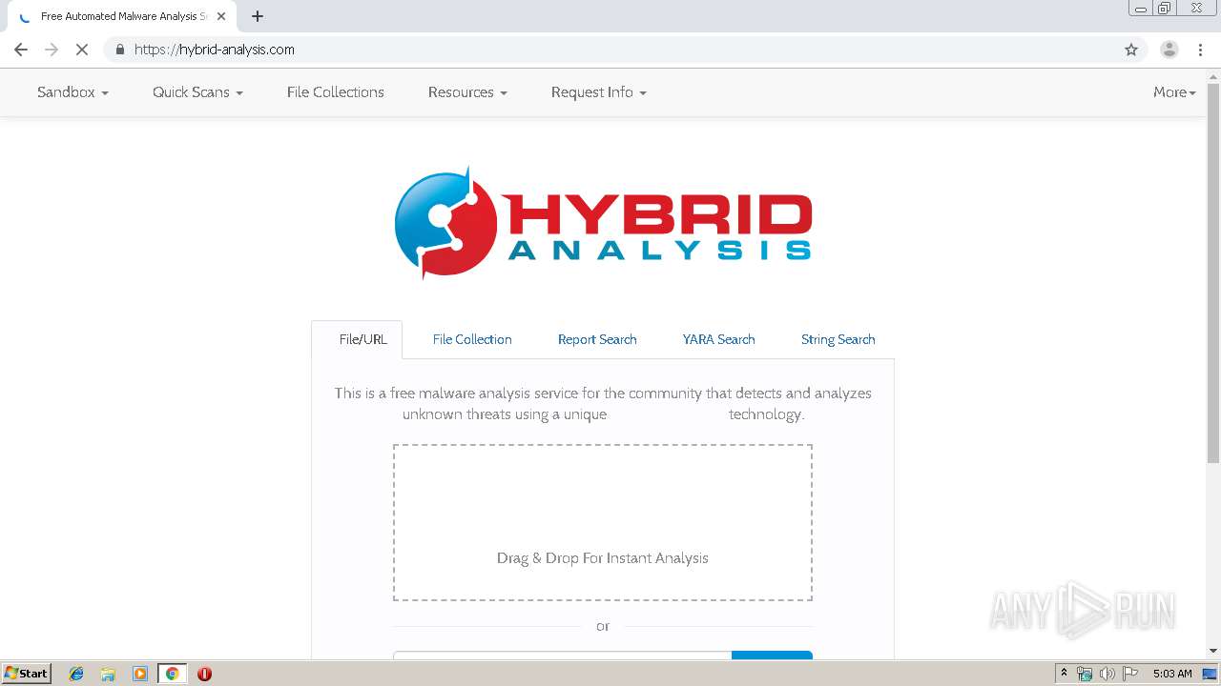The image size is (1221, 686).
Task: Open the red Opera taskbar icon
Action: 204,674
